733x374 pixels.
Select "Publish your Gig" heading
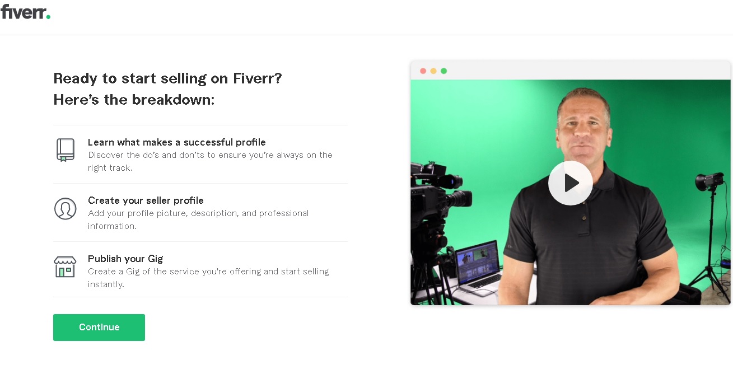pos(125,259)
